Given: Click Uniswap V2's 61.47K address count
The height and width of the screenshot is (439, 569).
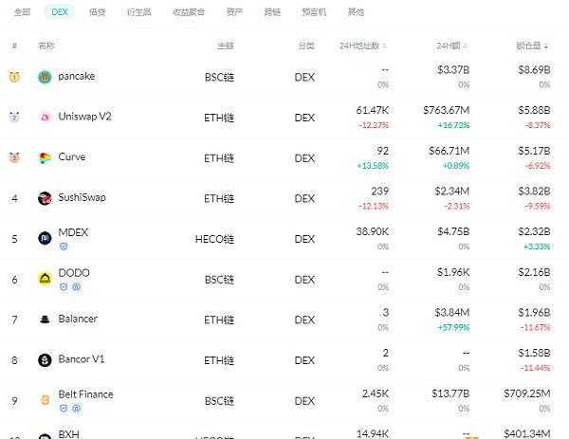Looking at the screenshot, I should tap(373, 110).
